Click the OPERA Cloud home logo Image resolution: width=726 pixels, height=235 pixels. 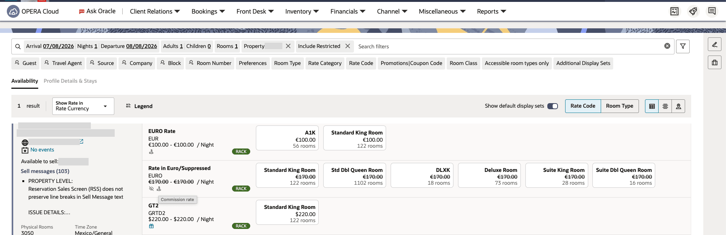click(13, 11)
